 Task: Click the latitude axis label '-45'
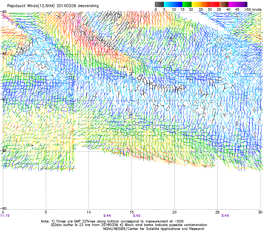coord(3,54)
